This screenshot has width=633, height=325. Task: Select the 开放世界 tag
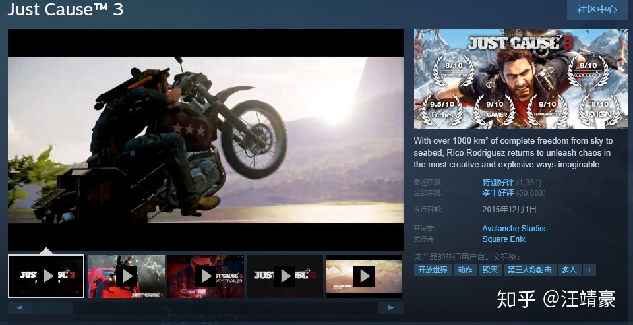[433, 270]
